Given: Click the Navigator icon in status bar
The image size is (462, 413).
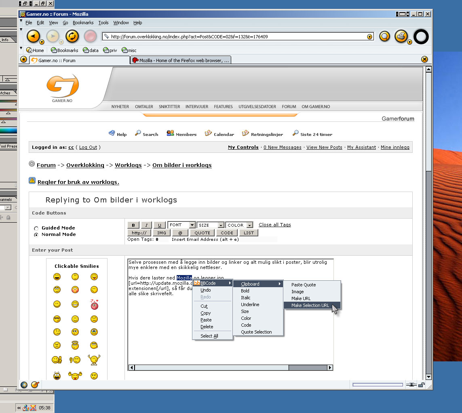Looking at the screenshot, I should pyautogui.click(x=24, y=384).
